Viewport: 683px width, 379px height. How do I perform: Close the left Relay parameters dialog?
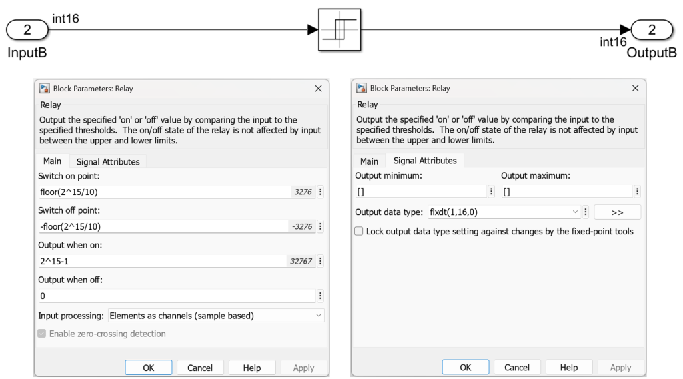[318, 89]
